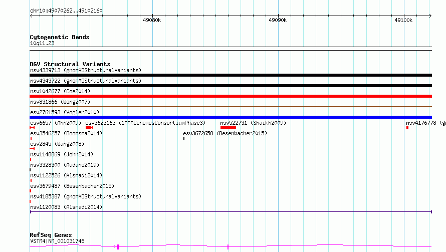Click the black tick mark under esv3672658

pos(184,138)
